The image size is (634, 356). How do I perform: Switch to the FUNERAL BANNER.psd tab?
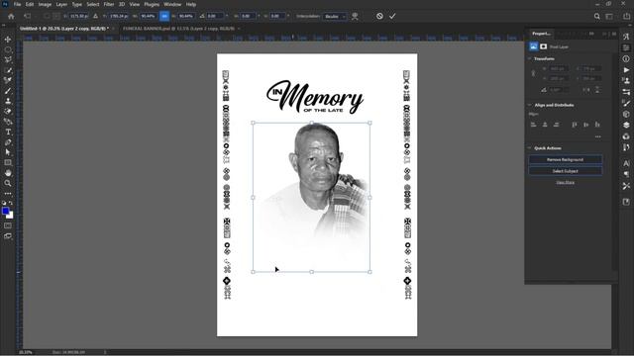pyautogui.click(x=178, y=29)
